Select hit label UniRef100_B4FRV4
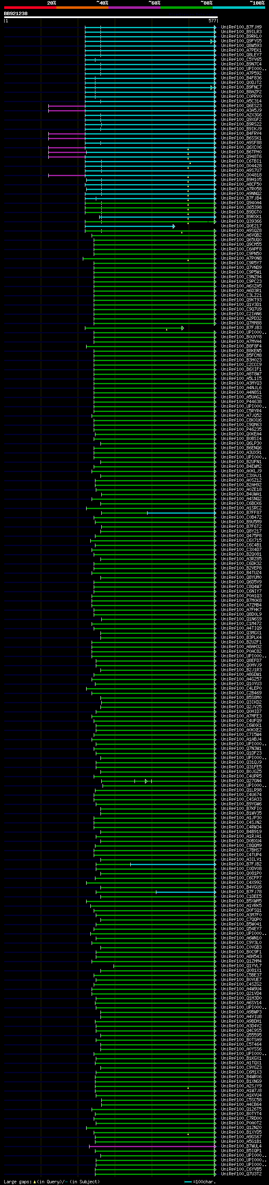The height and width of the screenshot is (1185, 269). tap(241, 133)
